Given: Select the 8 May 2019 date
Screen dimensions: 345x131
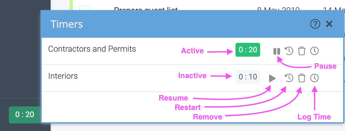Looking at the screenshot, I should click(278, 9).
